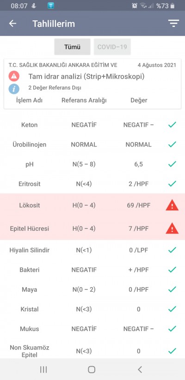Tap warning triangle on Lökosit row
The width and height of the screenshot is (185, 380).
(172, 205)
